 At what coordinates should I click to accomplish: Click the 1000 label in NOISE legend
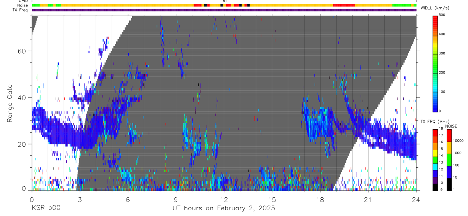(x=458, y=153)
